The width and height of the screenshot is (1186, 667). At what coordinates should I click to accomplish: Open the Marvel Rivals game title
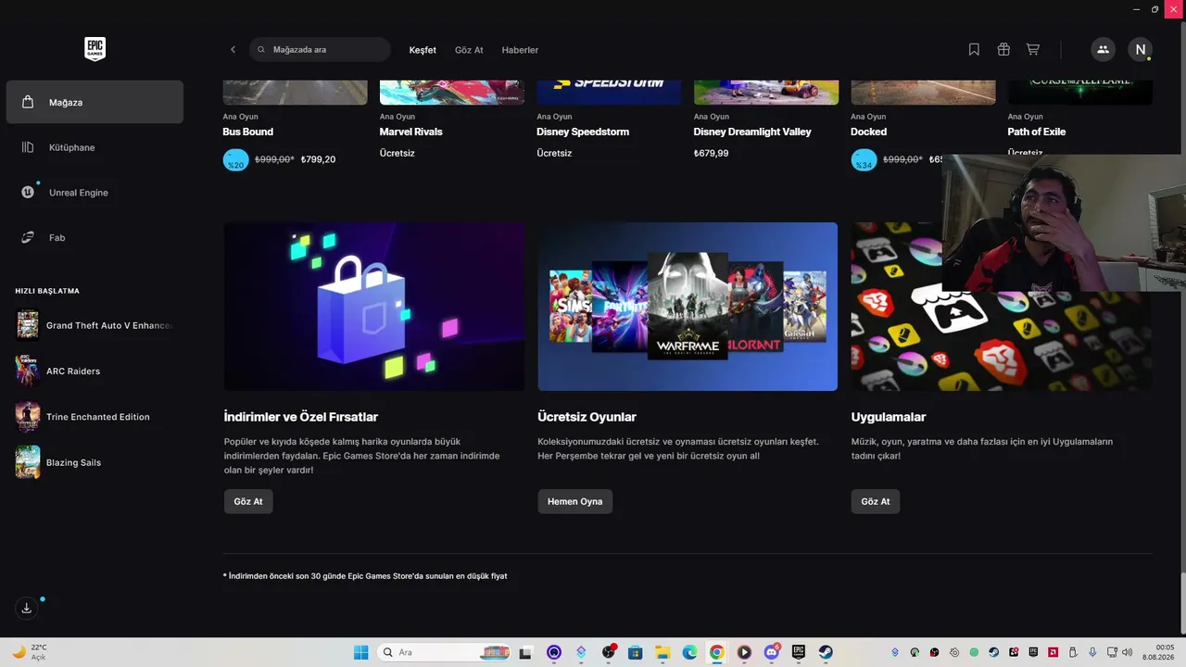pos(411,132)
